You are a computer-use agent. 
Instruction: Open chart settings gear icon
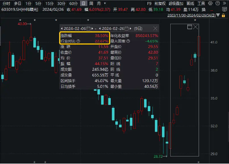(x=210, y=3)
